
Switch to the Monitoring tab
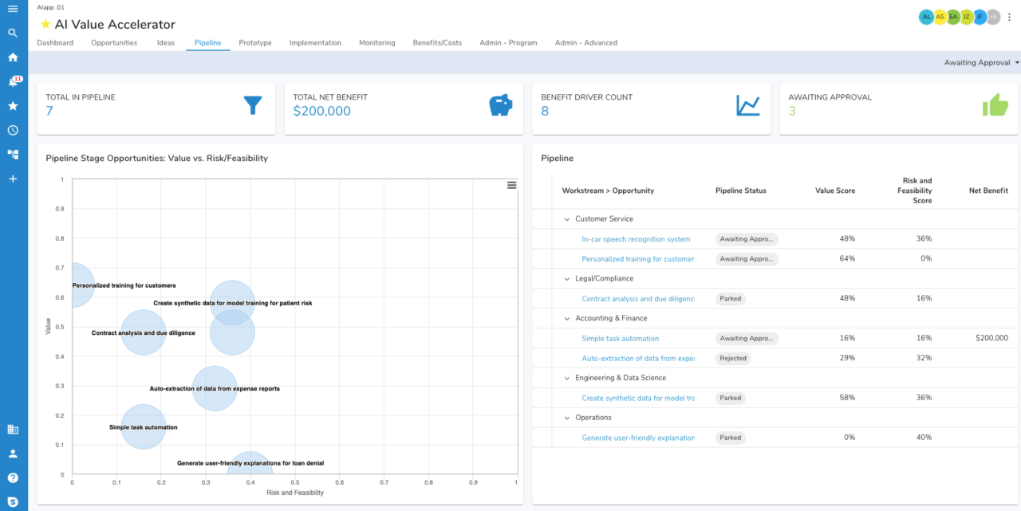(x=376, y=43)
